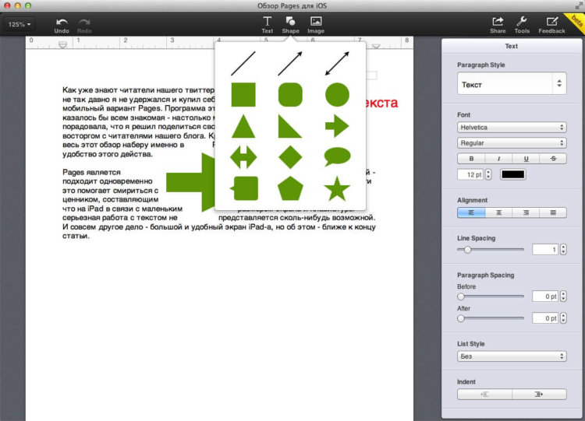
Task: Decrease the paragraph indent
Action: click(x=484, y=395)
